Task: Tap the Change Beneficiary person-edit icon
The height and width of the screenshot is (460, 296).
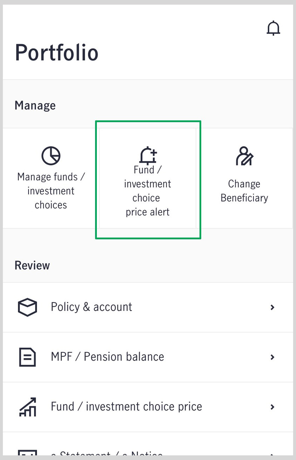Action: click(245, 156)
